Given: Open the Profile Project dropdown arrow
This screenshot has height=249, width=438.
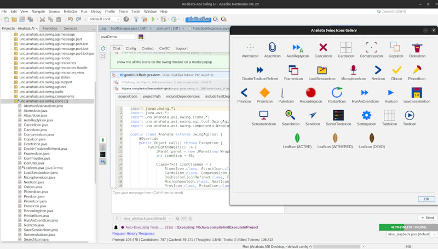Looking at the screenshot, I should pos(179,19).
